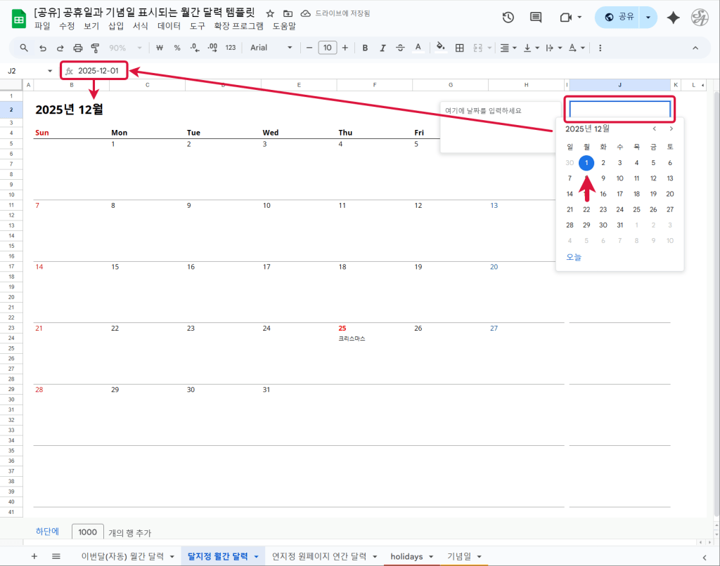
Task: Click the print icon in toolbar
Action: click(78, 48)
